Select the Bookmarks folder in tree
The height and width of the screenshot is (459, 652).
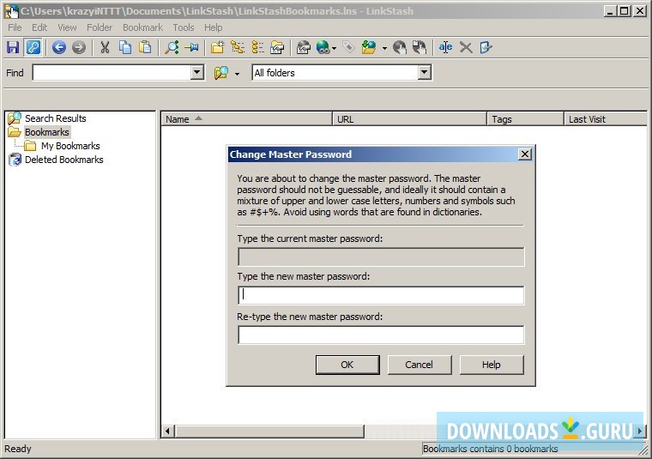[x=47, y=132]
